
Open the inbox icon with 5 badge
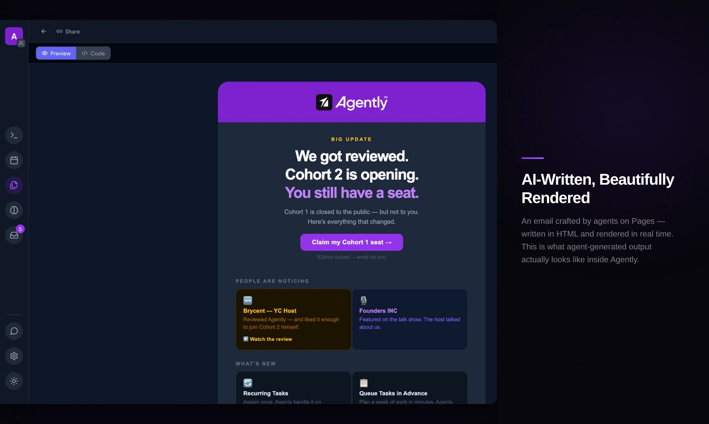coord(14,235)
